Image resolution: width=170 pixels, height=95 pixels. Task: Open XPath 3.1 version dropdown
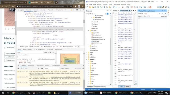click(x=141, y=14)
